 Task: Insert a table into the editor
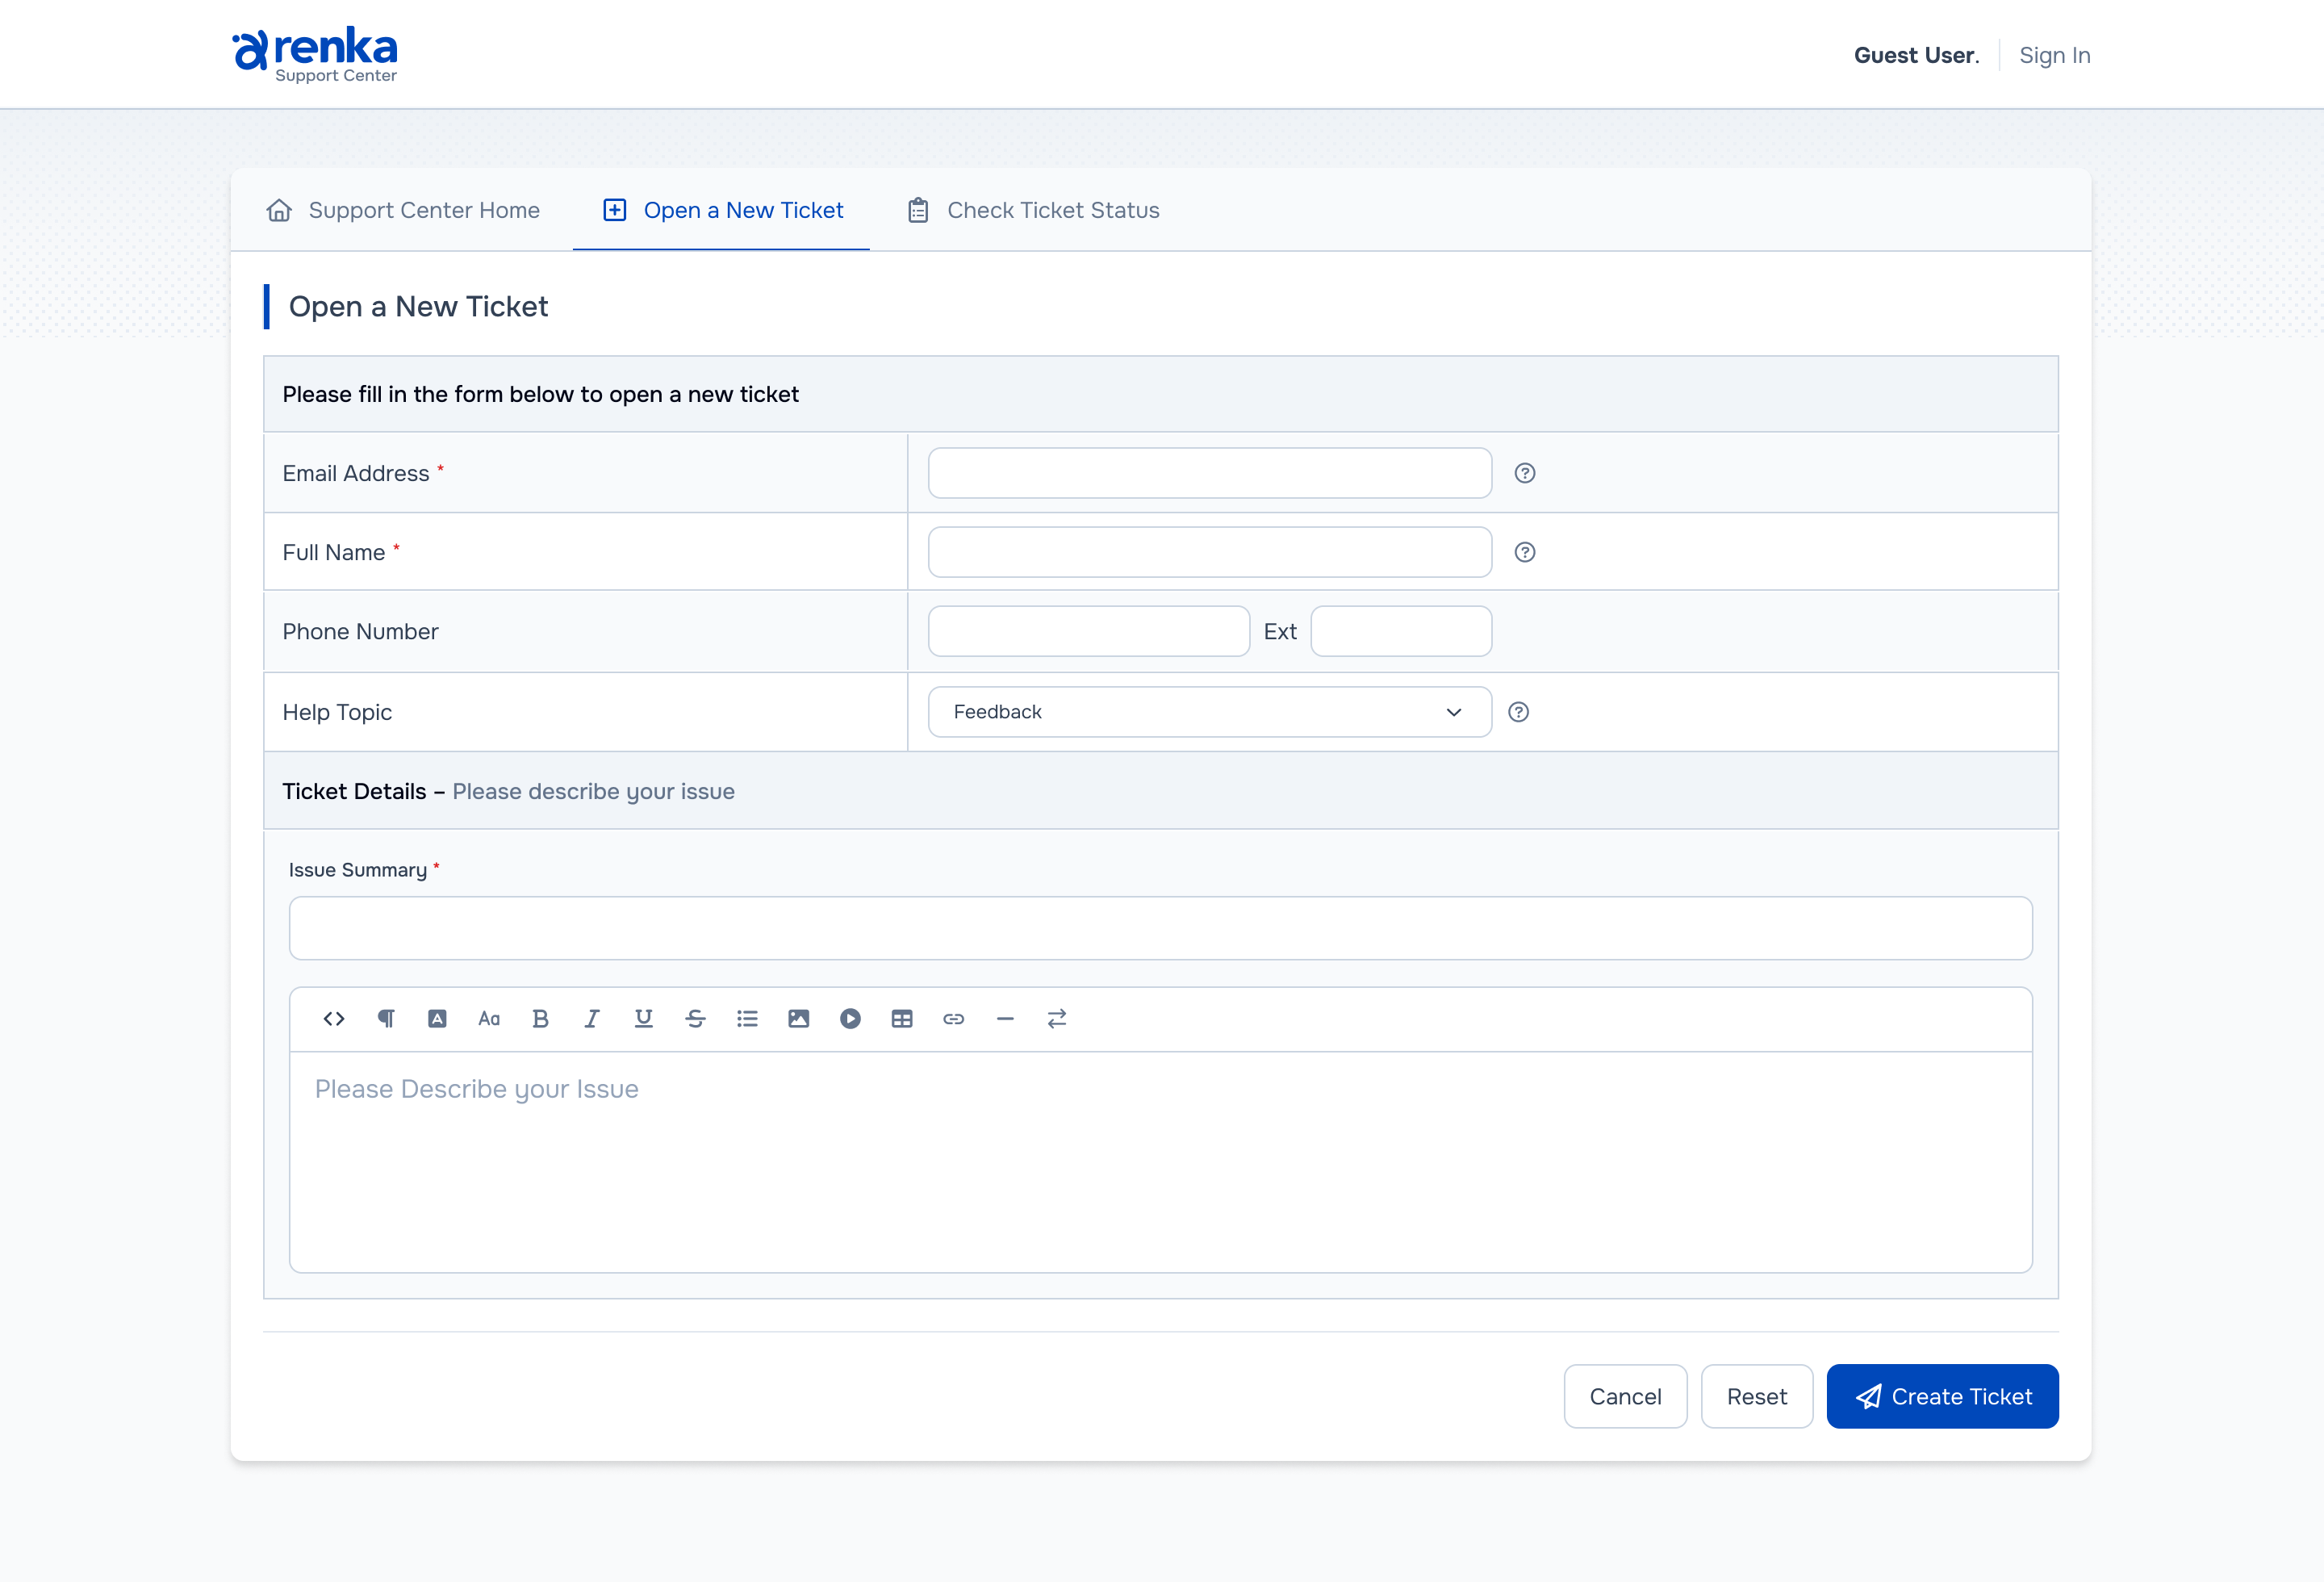pos(902,1019)
